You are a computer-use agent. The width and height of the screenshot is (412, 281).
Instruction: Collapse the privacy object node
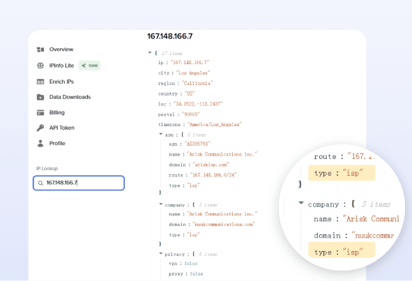160,253
